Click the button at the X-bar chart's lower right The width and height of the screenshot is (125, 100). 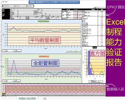pos(73,51)
